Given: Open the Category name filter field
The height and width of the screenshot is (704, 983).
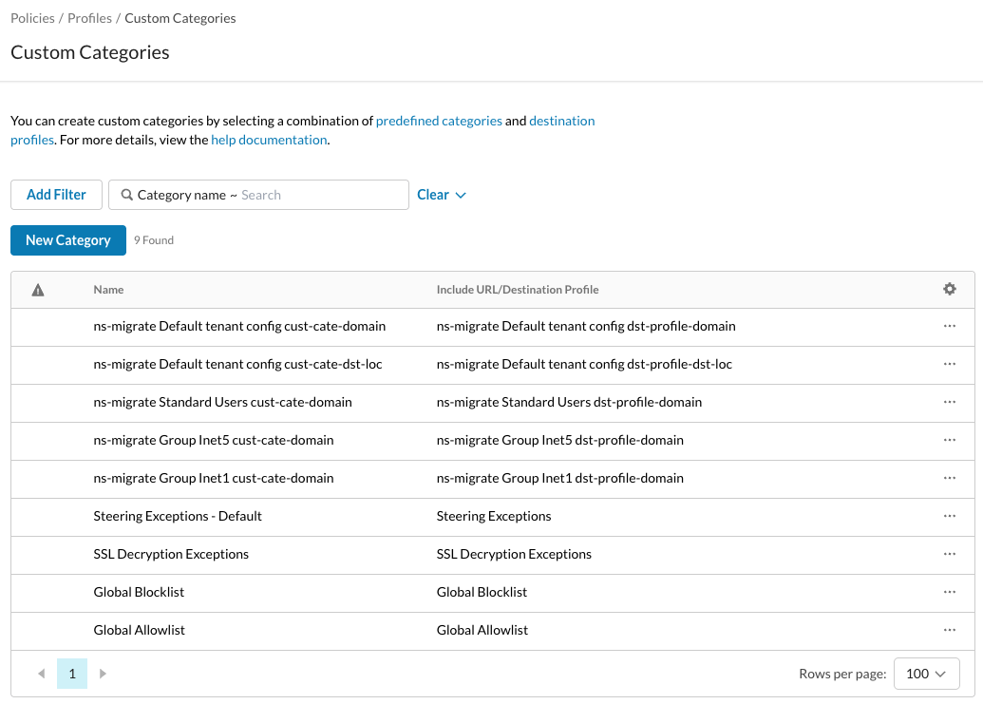Looking at the screenshot, I should point(258,195).
